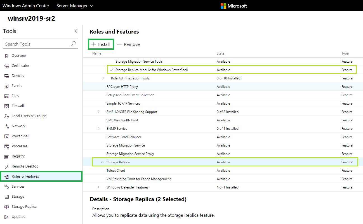Sort by the State column header

tap(220, 53)
